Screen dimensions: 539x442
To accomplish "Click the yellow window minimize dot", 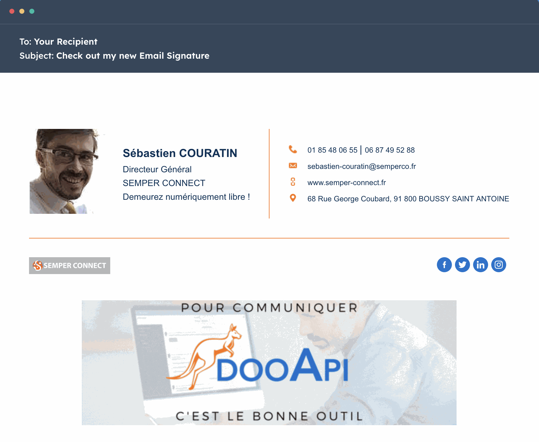I will (22, 11).
